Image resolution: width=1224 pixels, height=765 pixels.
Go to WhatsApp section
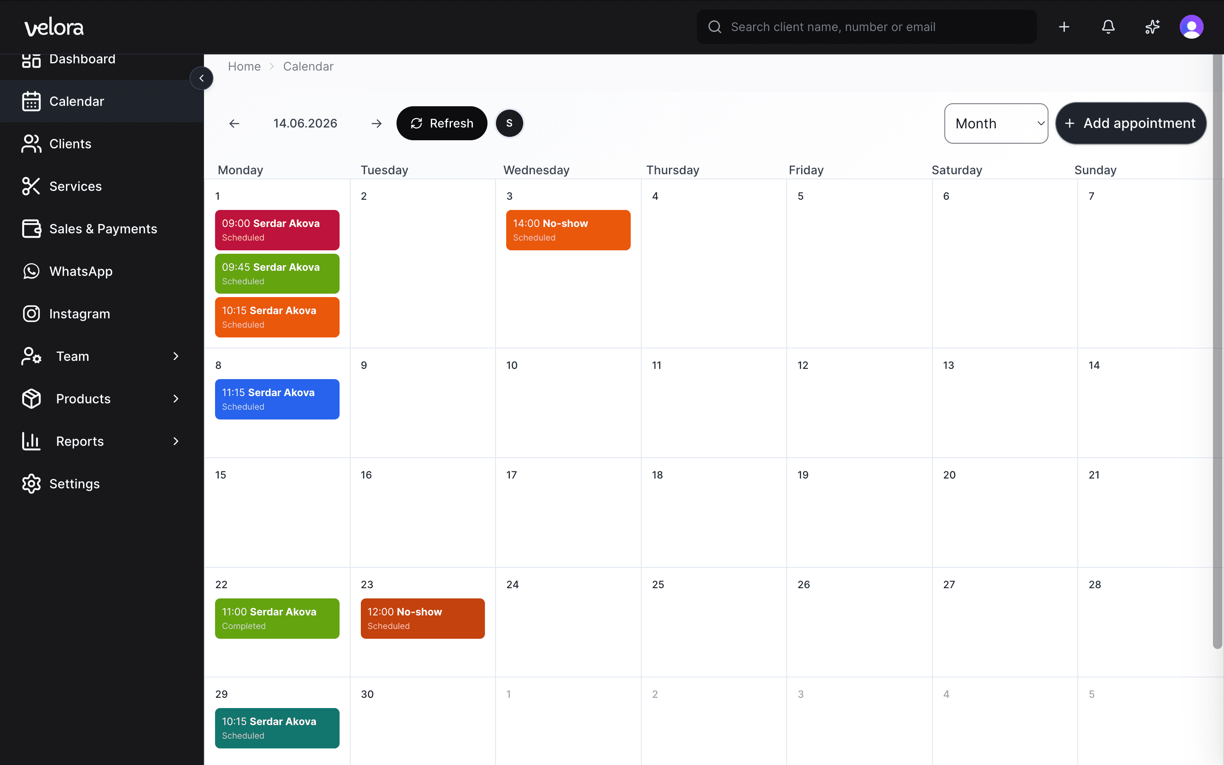pyautogui.click(x=101, y=271)
